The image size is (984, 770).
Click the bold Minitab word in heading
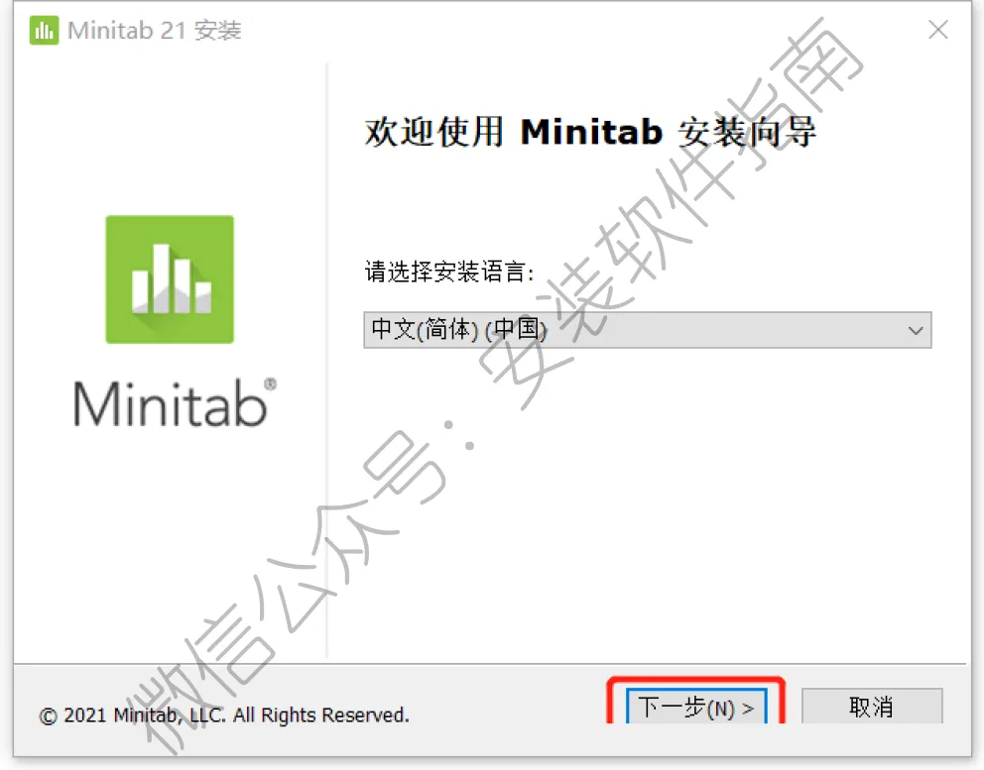(591, 132)
